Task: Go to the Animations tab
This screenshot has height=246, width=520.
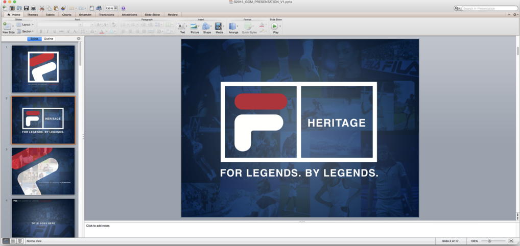Action: tap(129, 15)
